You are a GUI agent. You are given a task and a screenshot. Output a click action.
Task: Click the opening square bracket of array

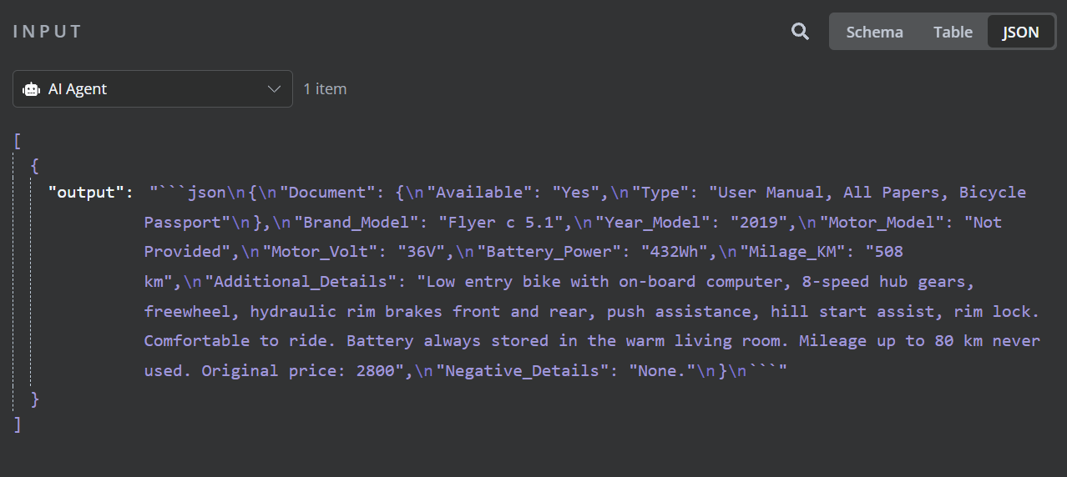18,140
